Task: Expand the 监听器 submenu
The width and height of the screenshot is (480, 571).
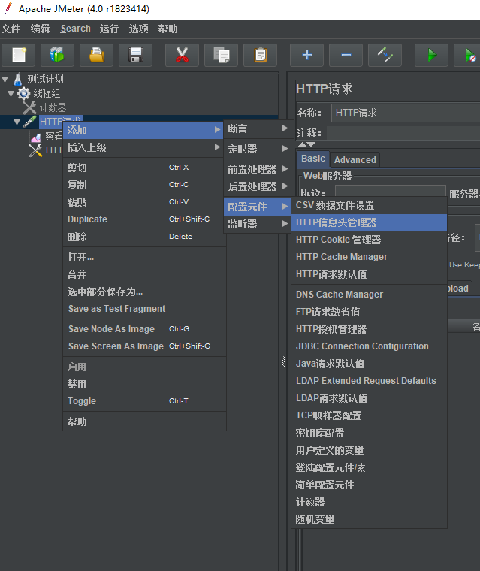Action: [x=258, y=224]
